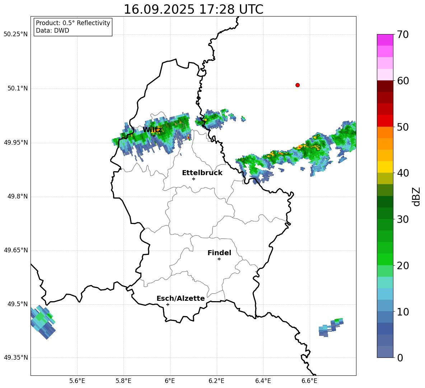Click the small radar echo in southeast

click(331, 327)
